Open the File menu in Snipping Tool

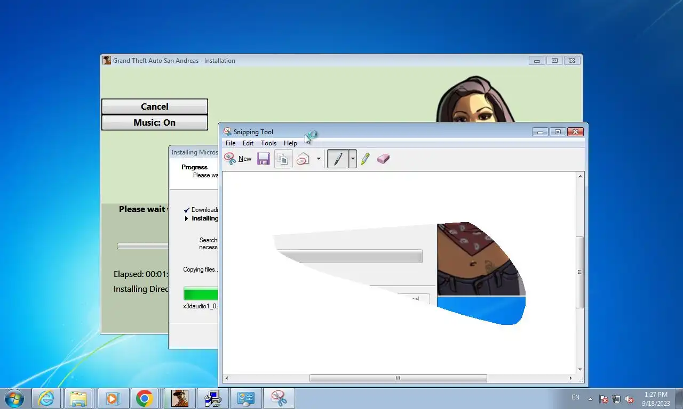pos(231,143)
